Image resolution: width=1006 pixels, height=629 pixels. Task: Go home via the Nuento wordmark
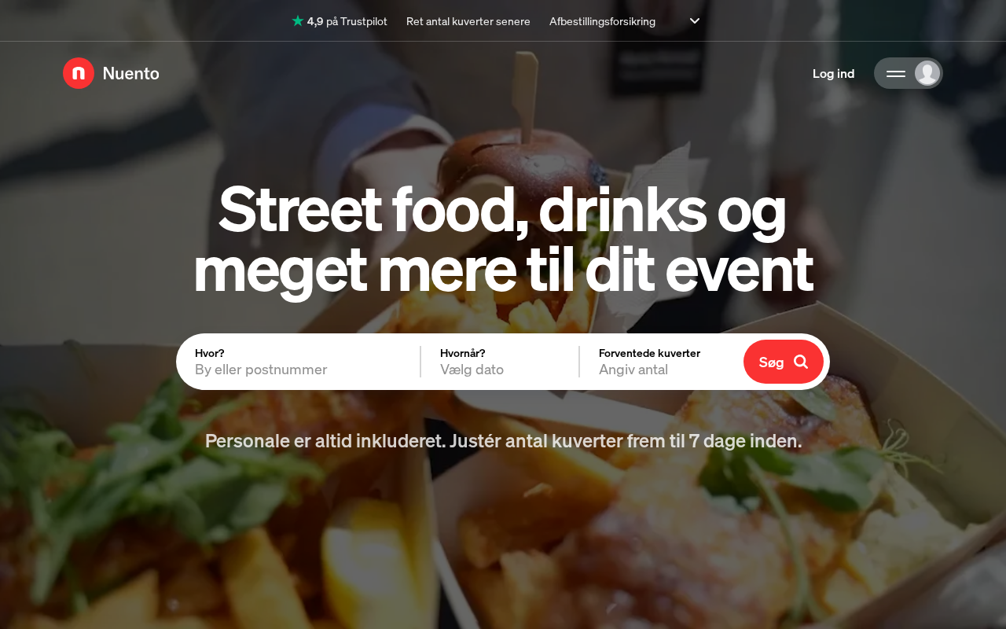click(x=131, y=73)
